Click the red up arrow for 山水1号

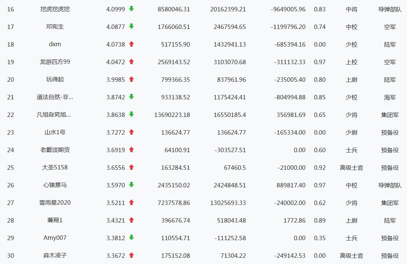(x=131, y=132)
